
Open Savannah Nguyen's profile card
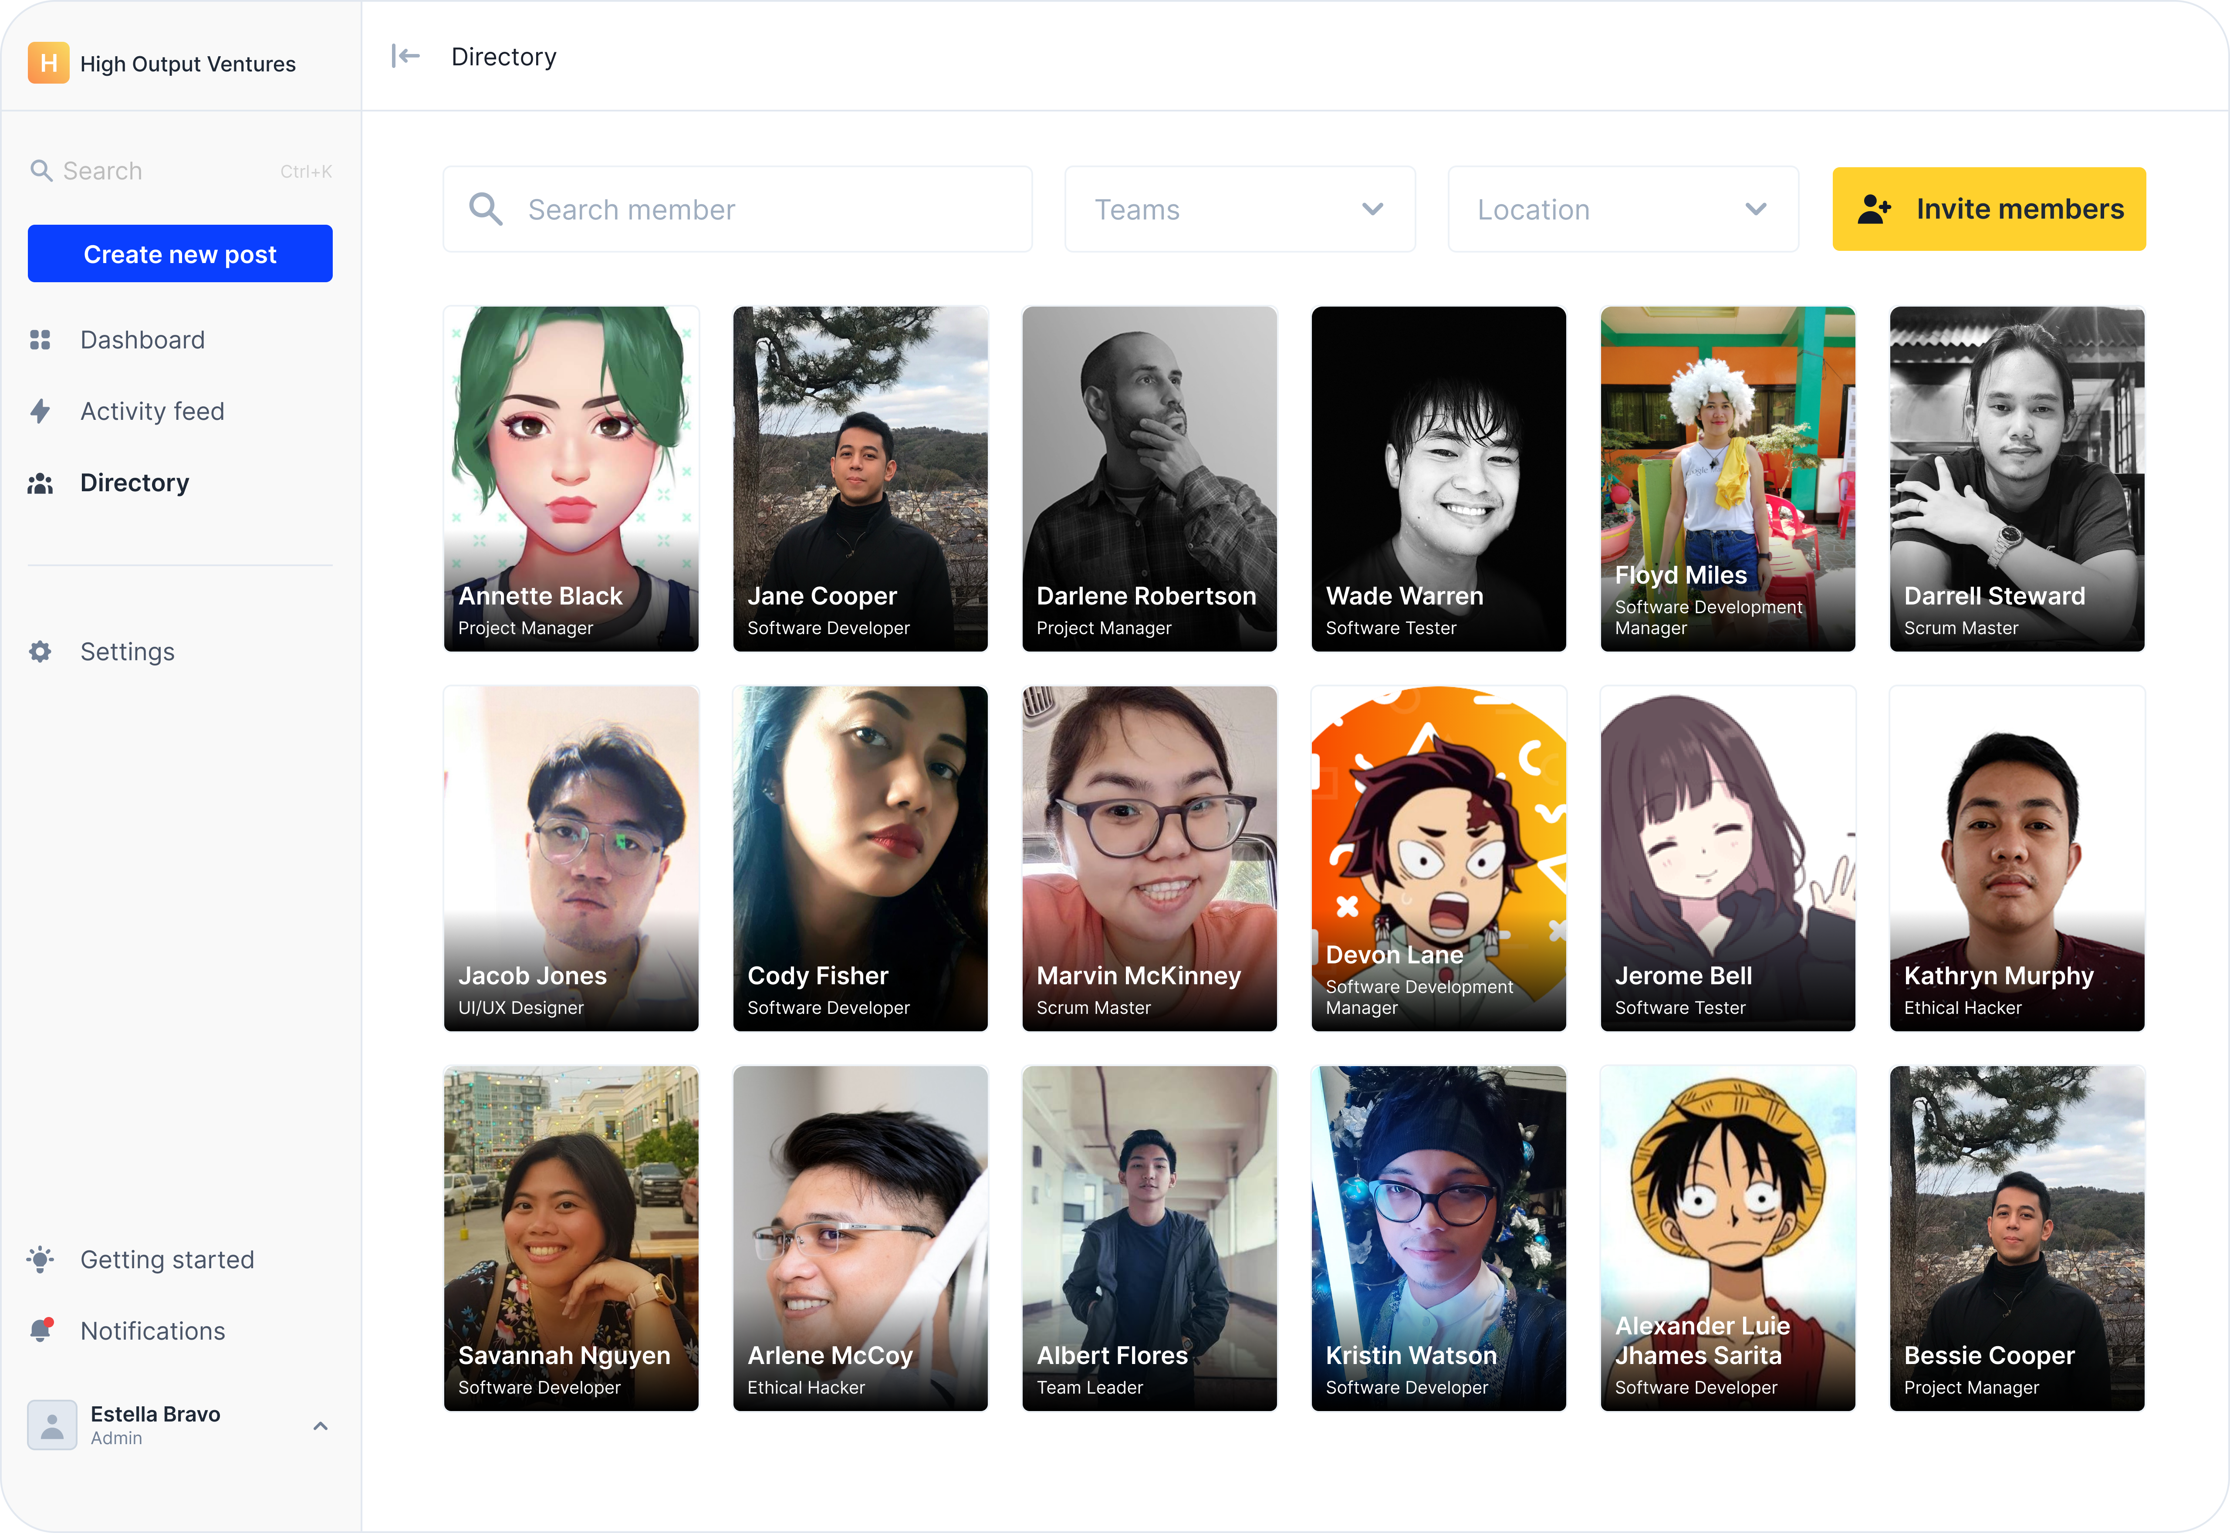click(x=571, y=1238)
